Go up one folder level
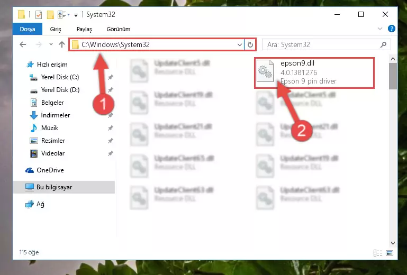The height and width of the screenshot is (275, 407). coord(62,44)
